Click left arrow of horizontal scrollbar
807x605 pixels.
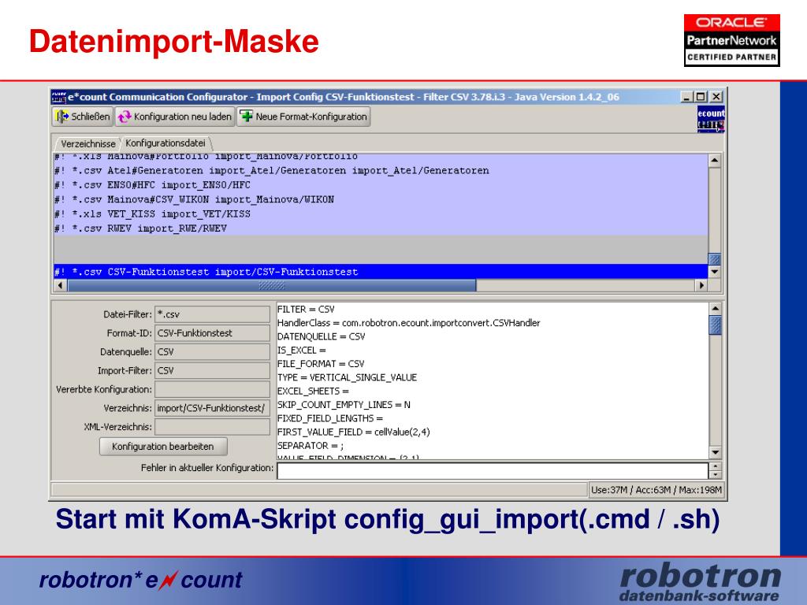(x=61, y=285)
